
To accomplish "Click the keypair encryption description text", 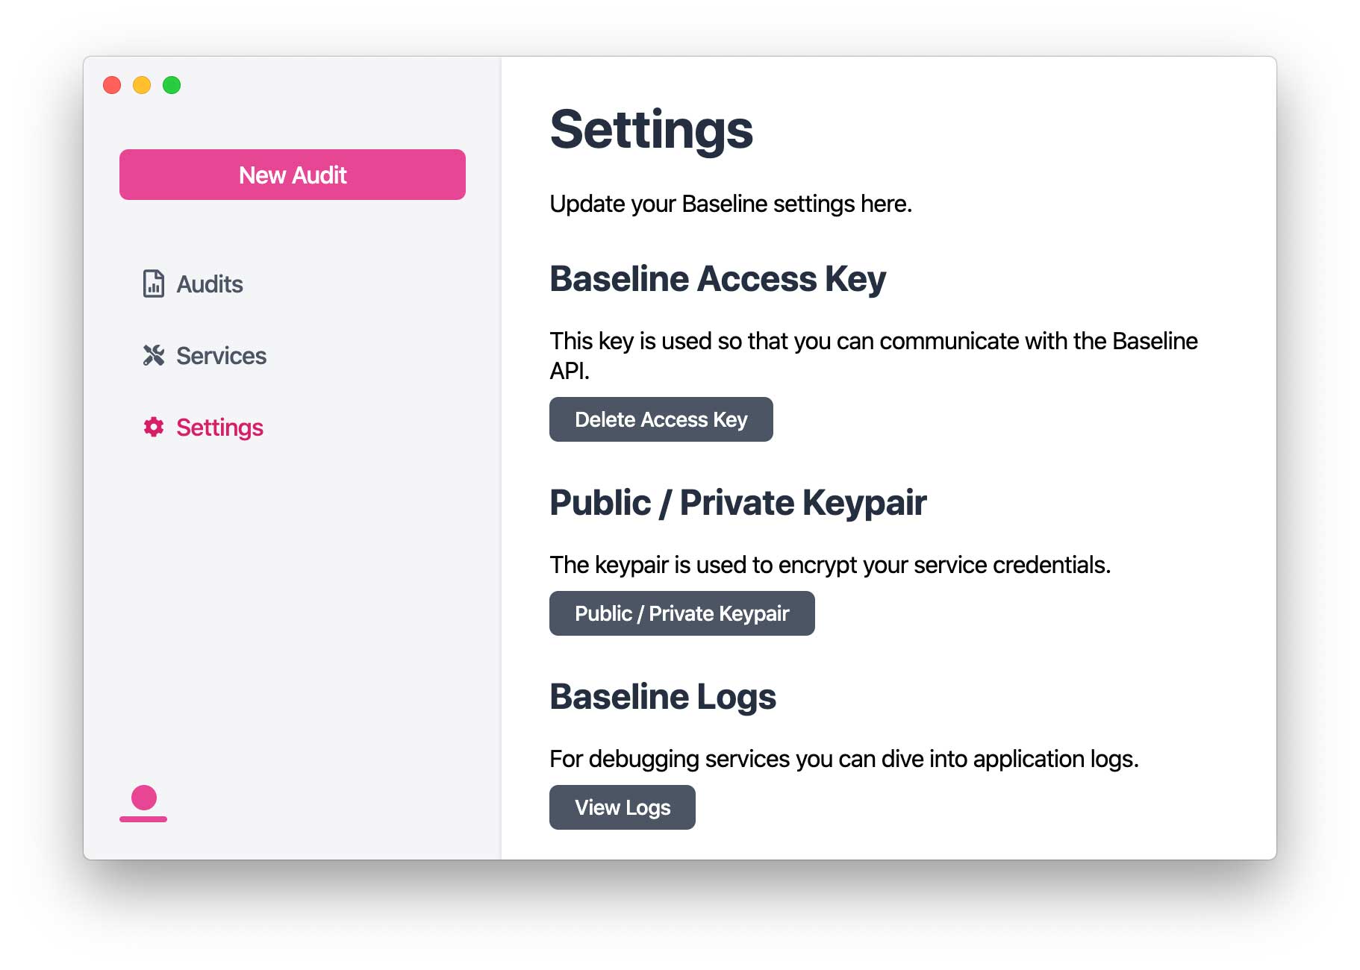I will pos(830,565).
